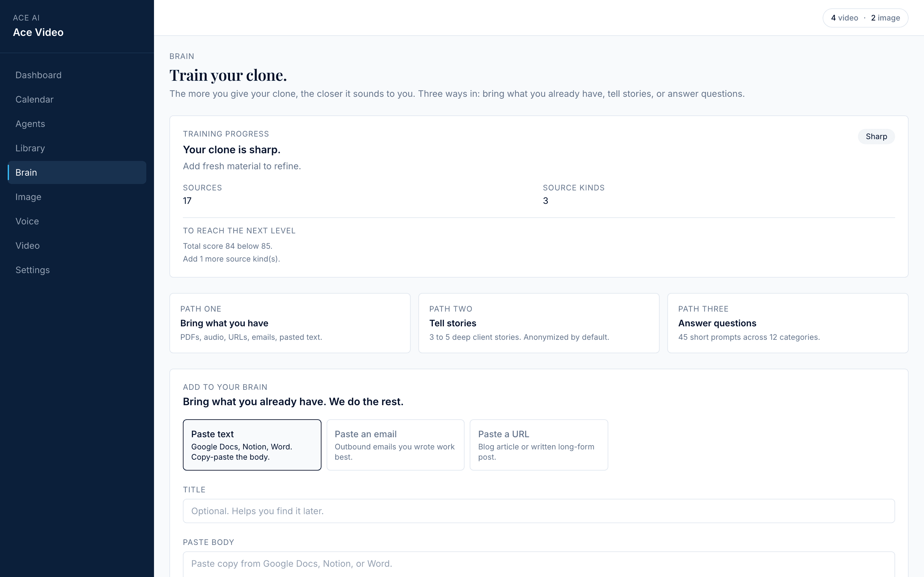Go to Voice in sidebar

(x=77, y=221)
